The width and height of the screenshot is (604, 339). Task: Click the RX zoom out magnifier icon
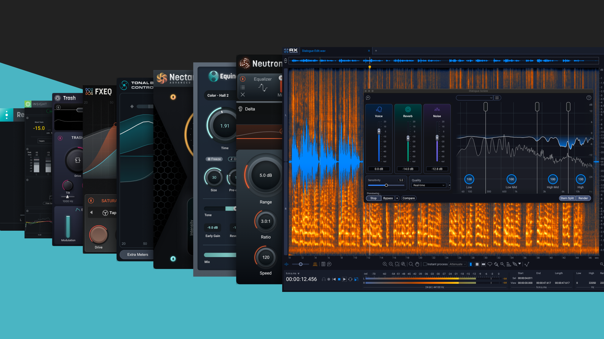[391, 264]
